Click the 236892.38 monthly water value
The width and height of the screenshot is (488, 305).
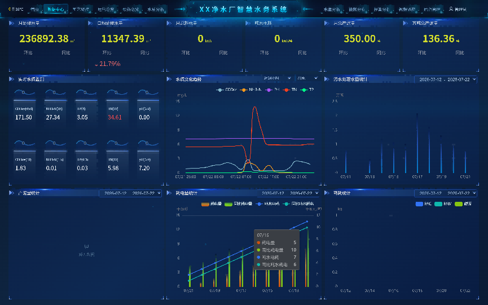[44, 38]
